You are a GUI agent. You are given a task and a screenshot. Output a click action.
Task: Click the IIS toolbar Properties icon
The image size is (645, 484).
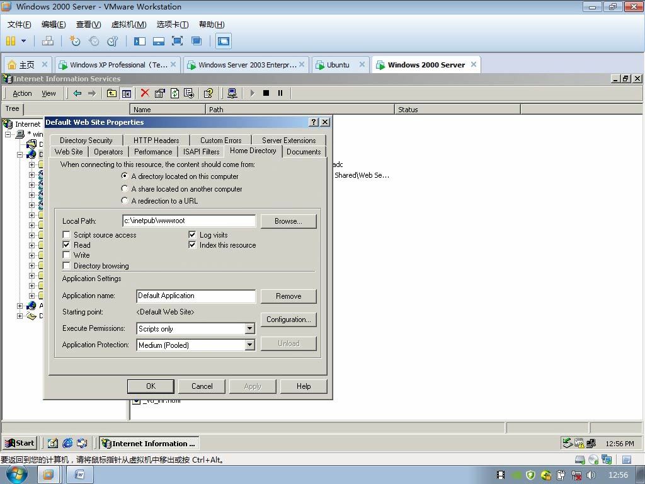(x=159, y=93)
